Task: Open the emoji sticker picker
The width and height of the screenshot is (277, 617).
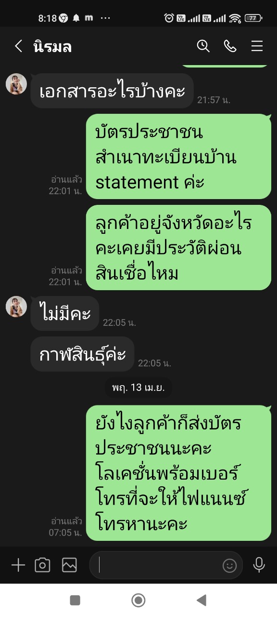Action: click(x=230, y=565)
